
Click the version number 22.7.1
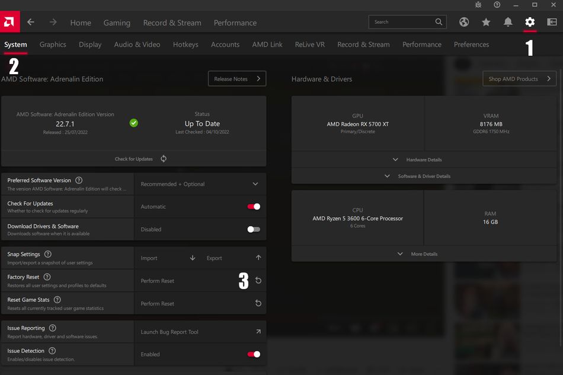pos(65,124)
